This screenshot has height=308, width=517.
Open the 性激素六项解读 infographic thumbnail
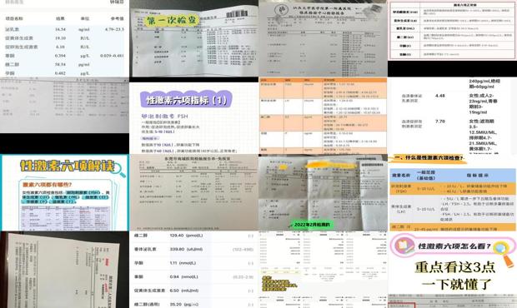[65, 193]
